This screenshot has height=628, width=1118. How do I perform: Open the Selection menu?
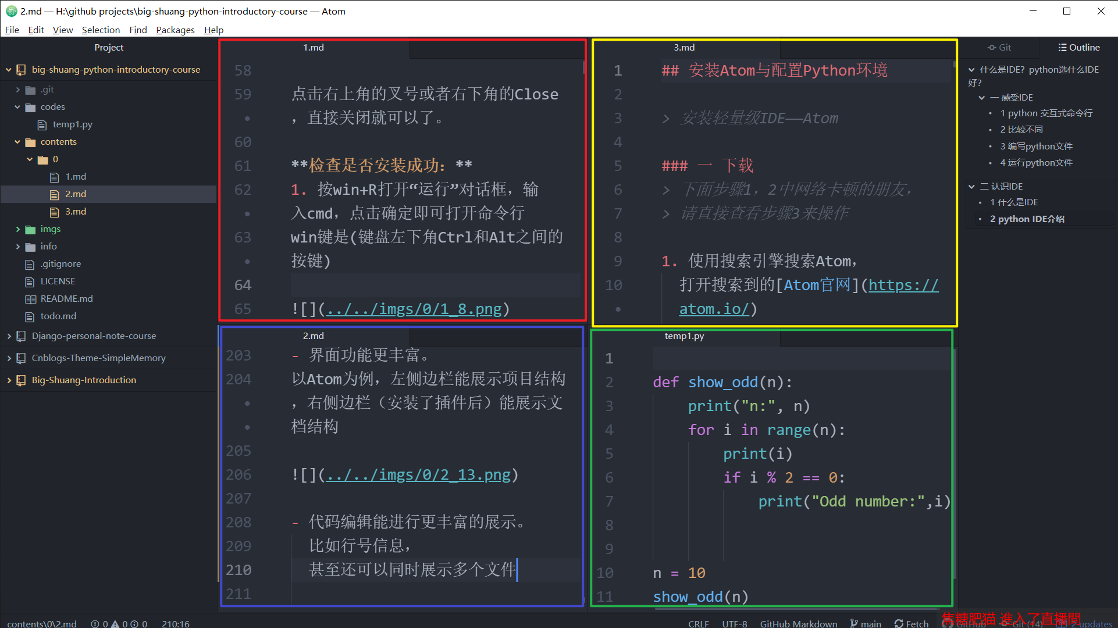click(101, 30)
